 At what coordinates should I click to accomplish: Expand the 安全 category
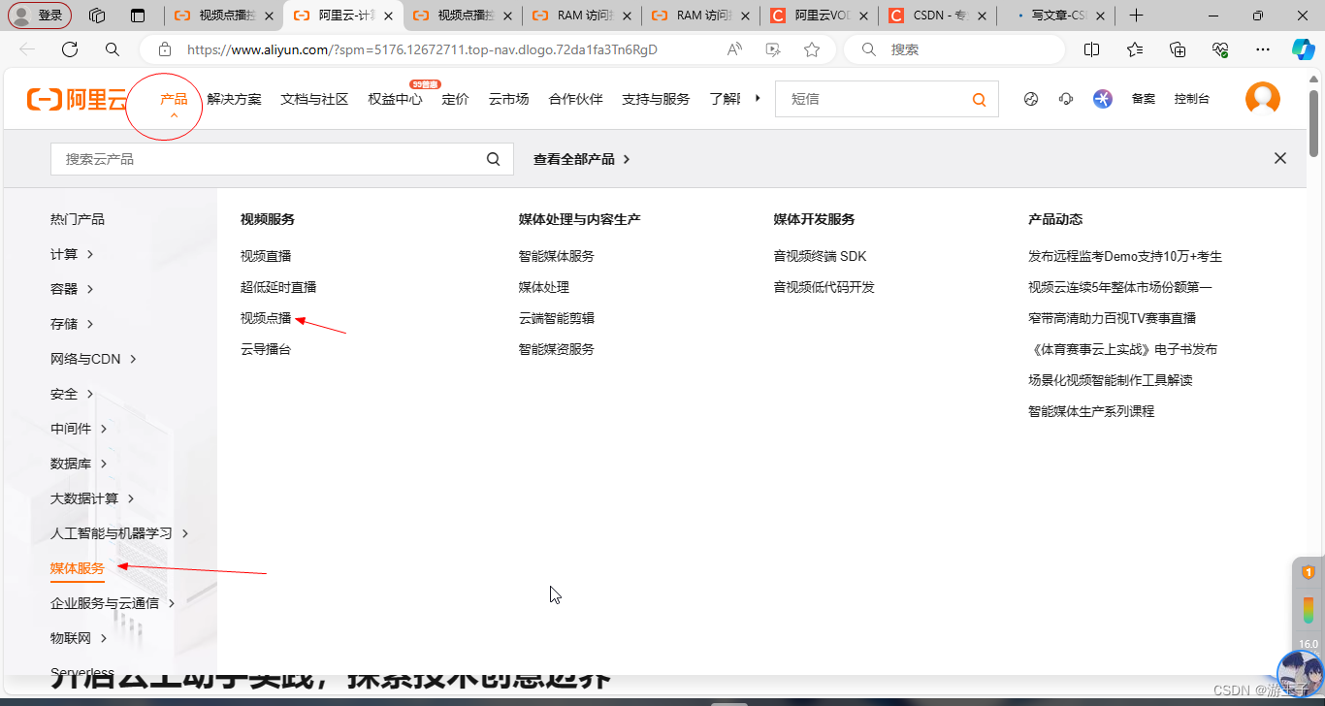pos(72,394)
